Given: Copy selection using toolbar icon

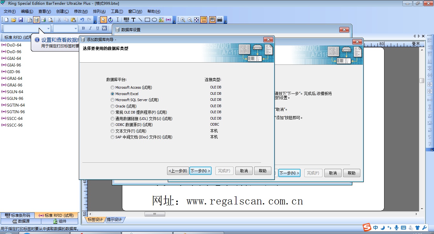Looking at the screenshot, I should [66, 20].
